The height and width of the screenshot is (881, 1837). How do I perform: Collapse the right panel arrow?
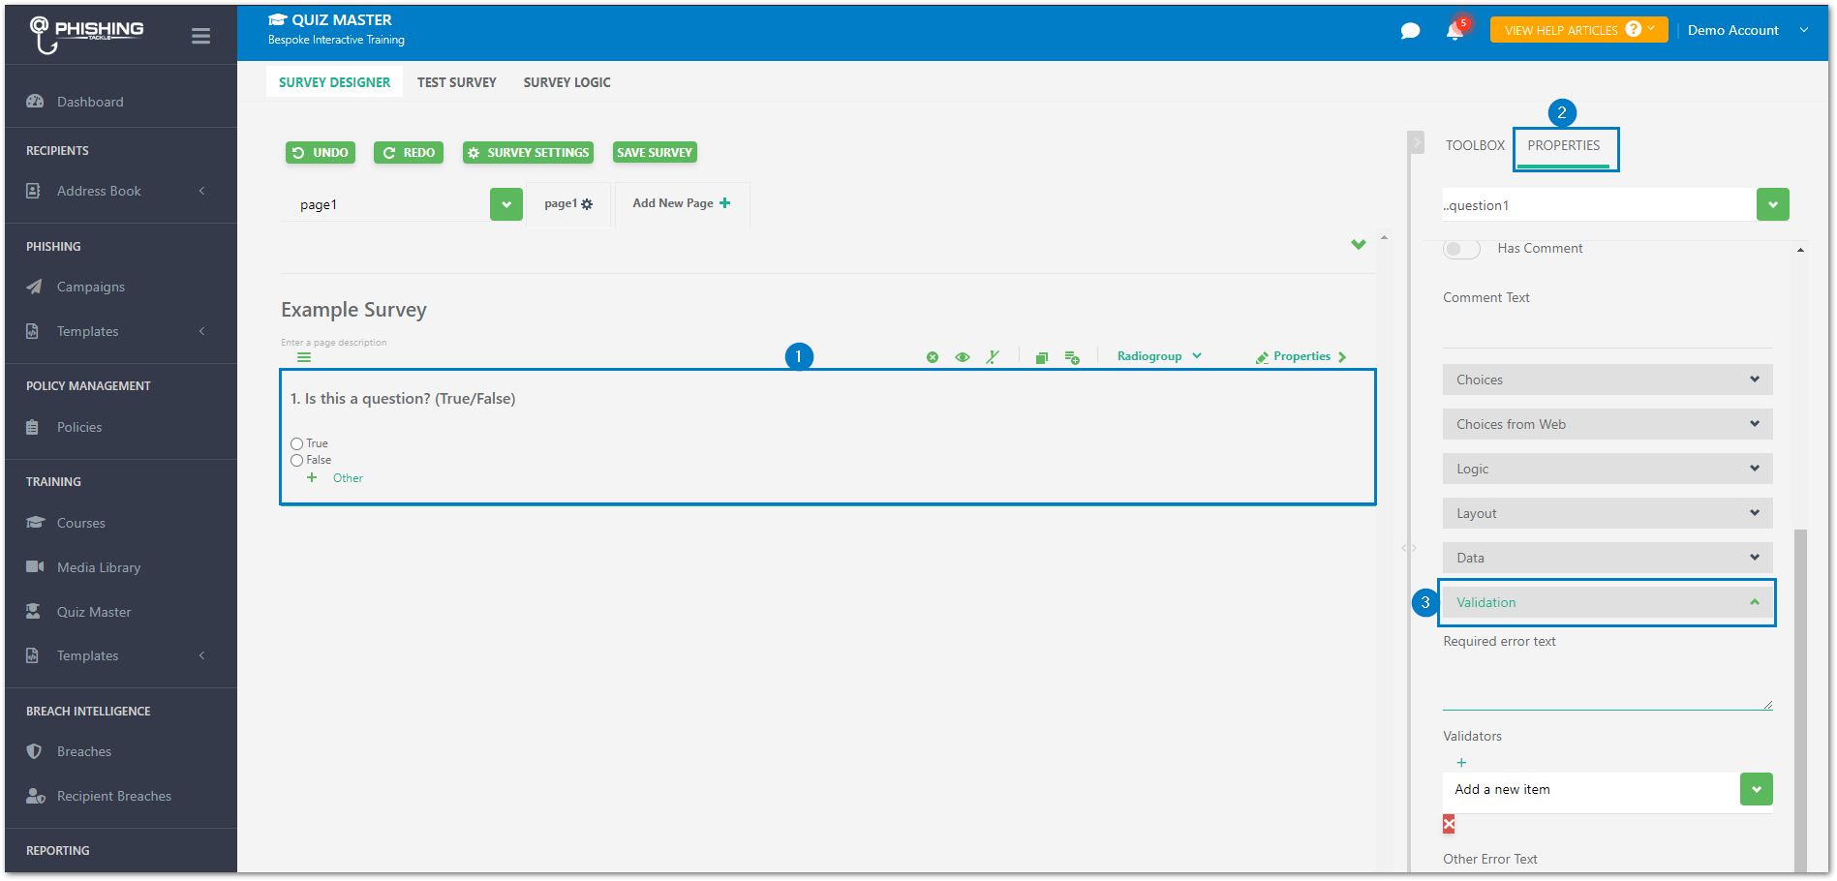pos(1417,142)
